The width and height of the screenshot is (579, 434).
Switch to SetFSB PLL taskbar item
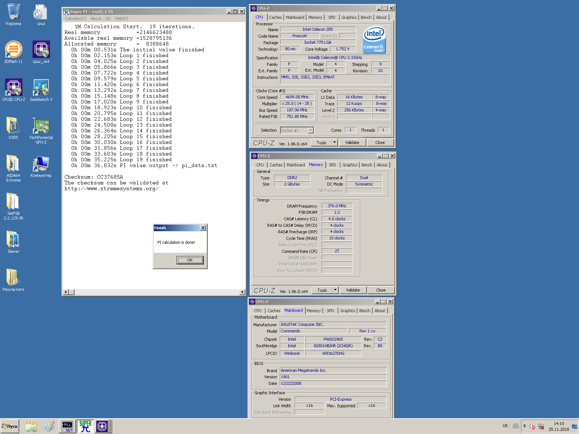67,426
